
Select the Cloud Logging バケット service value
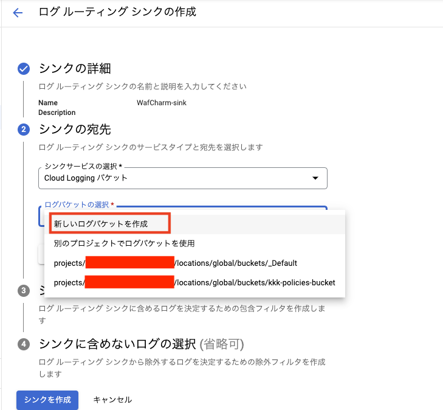(x=86, y=178)
